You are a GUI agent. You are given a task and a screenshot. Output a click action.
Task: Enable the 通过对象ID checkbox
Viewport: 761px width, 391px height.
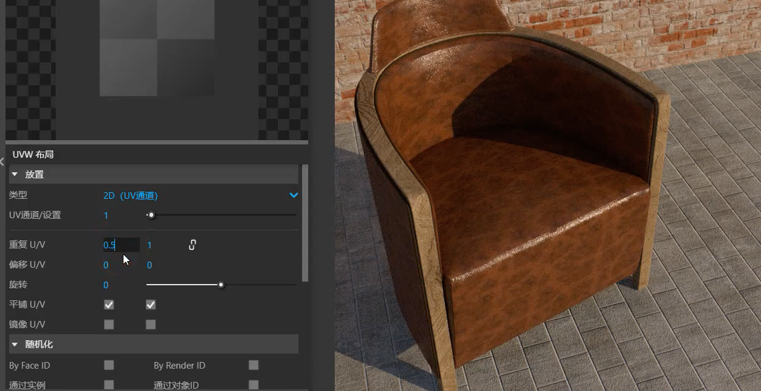(x=254, y=384)
